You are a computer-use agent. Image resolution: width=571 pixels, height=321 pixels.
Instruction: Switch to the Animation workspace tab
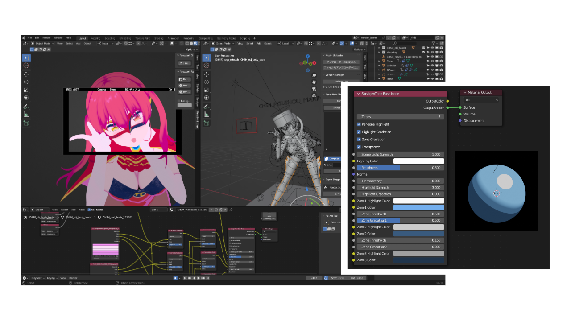(x=173, y=38)
